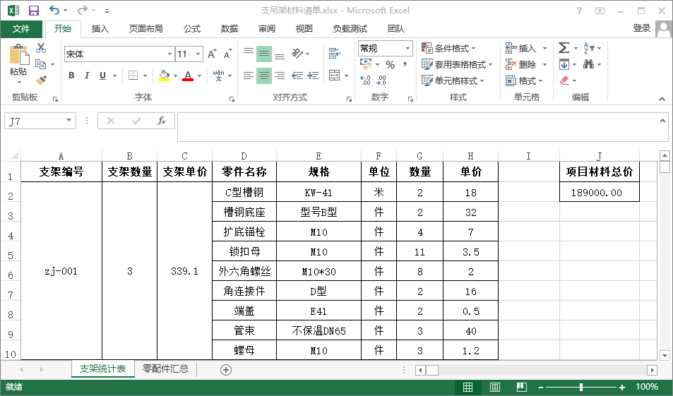Image resolution: width=673 pixels, height=396 pixels.
Task: Open the 条件格式 button
Action: coord(449,48)
